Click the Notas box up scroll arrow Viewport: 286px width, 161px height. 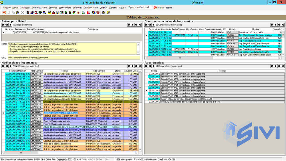pyautogui.click(x=138, y=44)
